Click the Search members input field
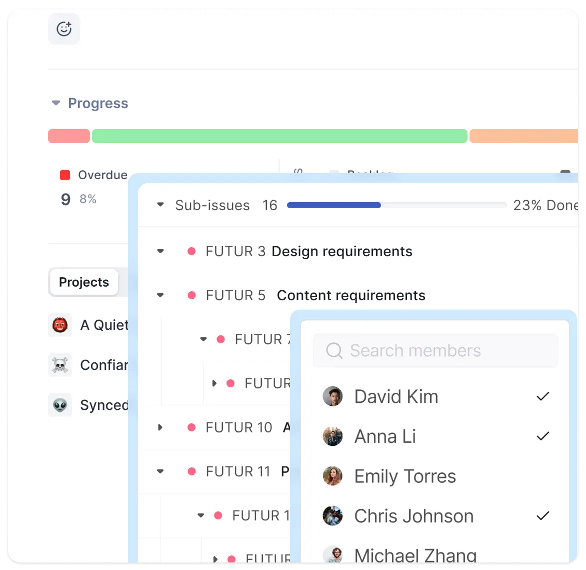 tap(440, 351)
